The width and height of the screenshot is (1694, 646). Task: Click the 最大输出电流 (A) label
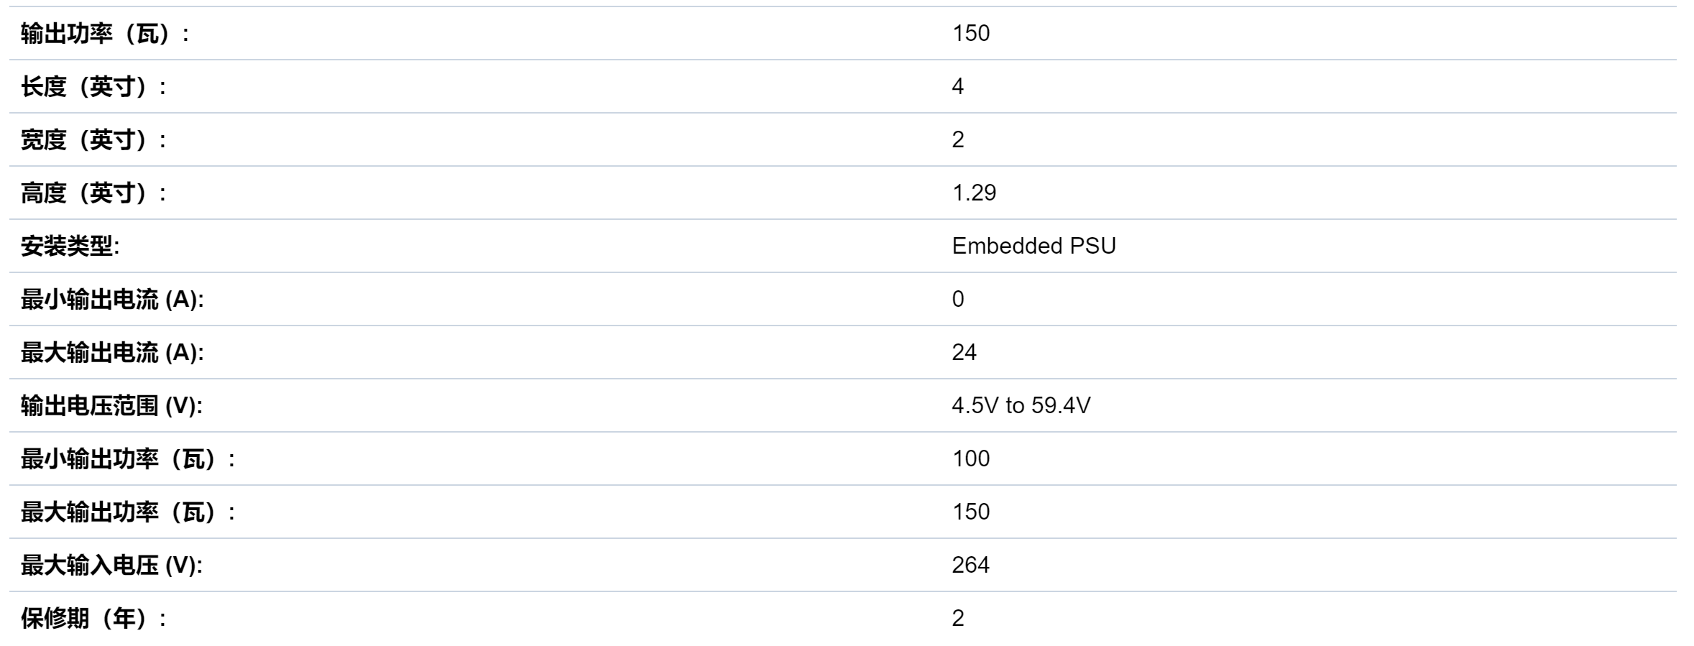[x=112, y=352]
